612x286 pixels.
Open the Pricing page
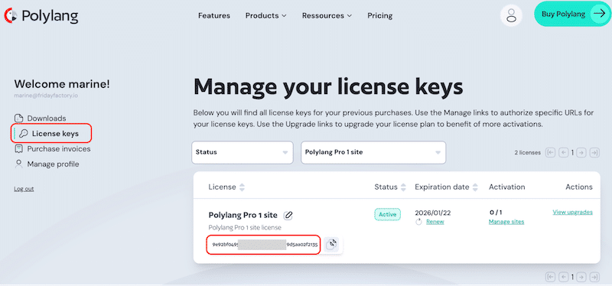(379, 15)
